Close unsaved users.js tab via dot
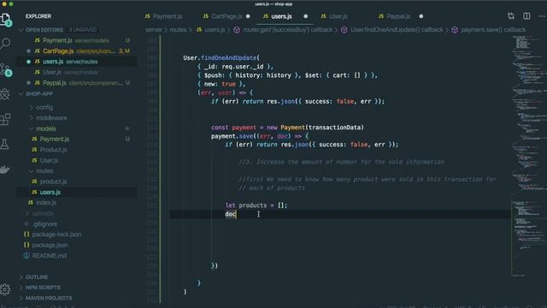Image resolution: width=547 pixels, height=308 pixels. click(x=306, y=16)
